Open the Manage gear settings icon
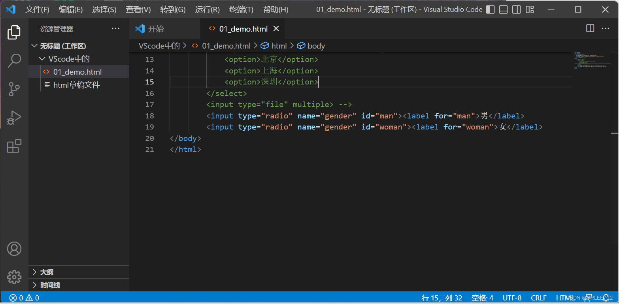The width and height of the screenshot is (619, 304). [14, 277]
